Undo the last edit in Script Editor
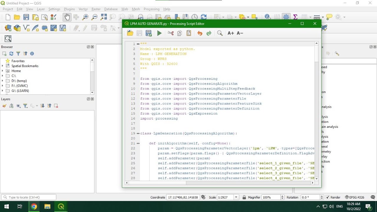377x212 pixels. pyautogui.click(x=200, y=33)
